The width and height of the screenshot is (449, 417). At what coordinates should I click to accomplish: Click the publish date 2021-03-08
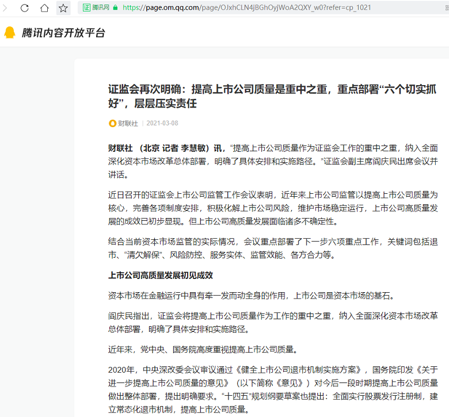162,123
